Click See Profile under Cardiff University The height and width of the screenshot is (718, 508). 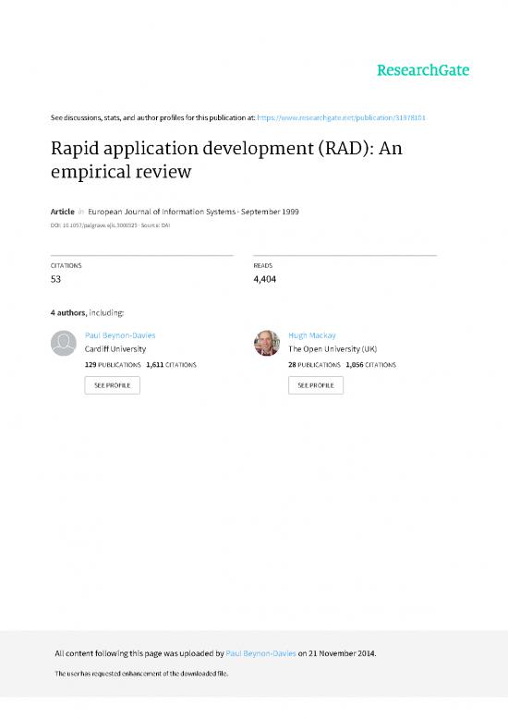(x=112, y=385)
